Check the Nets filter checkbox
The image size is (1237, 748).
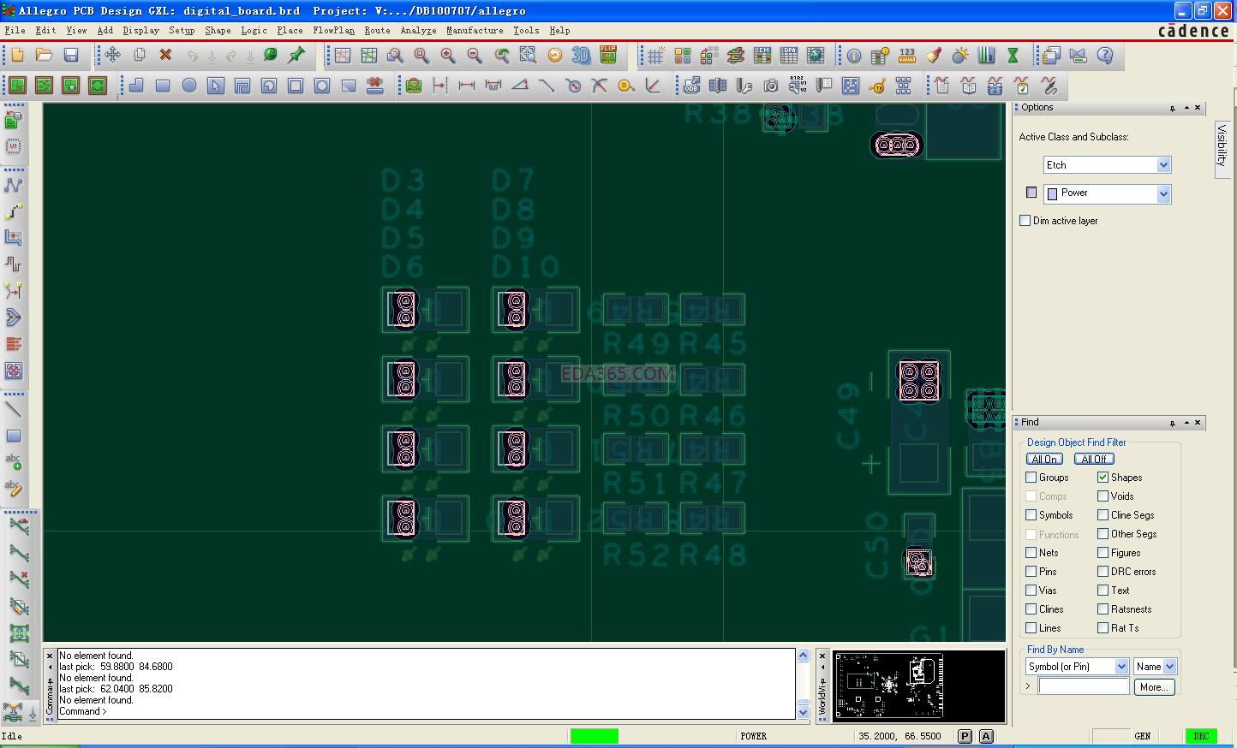pos(1031,553)
